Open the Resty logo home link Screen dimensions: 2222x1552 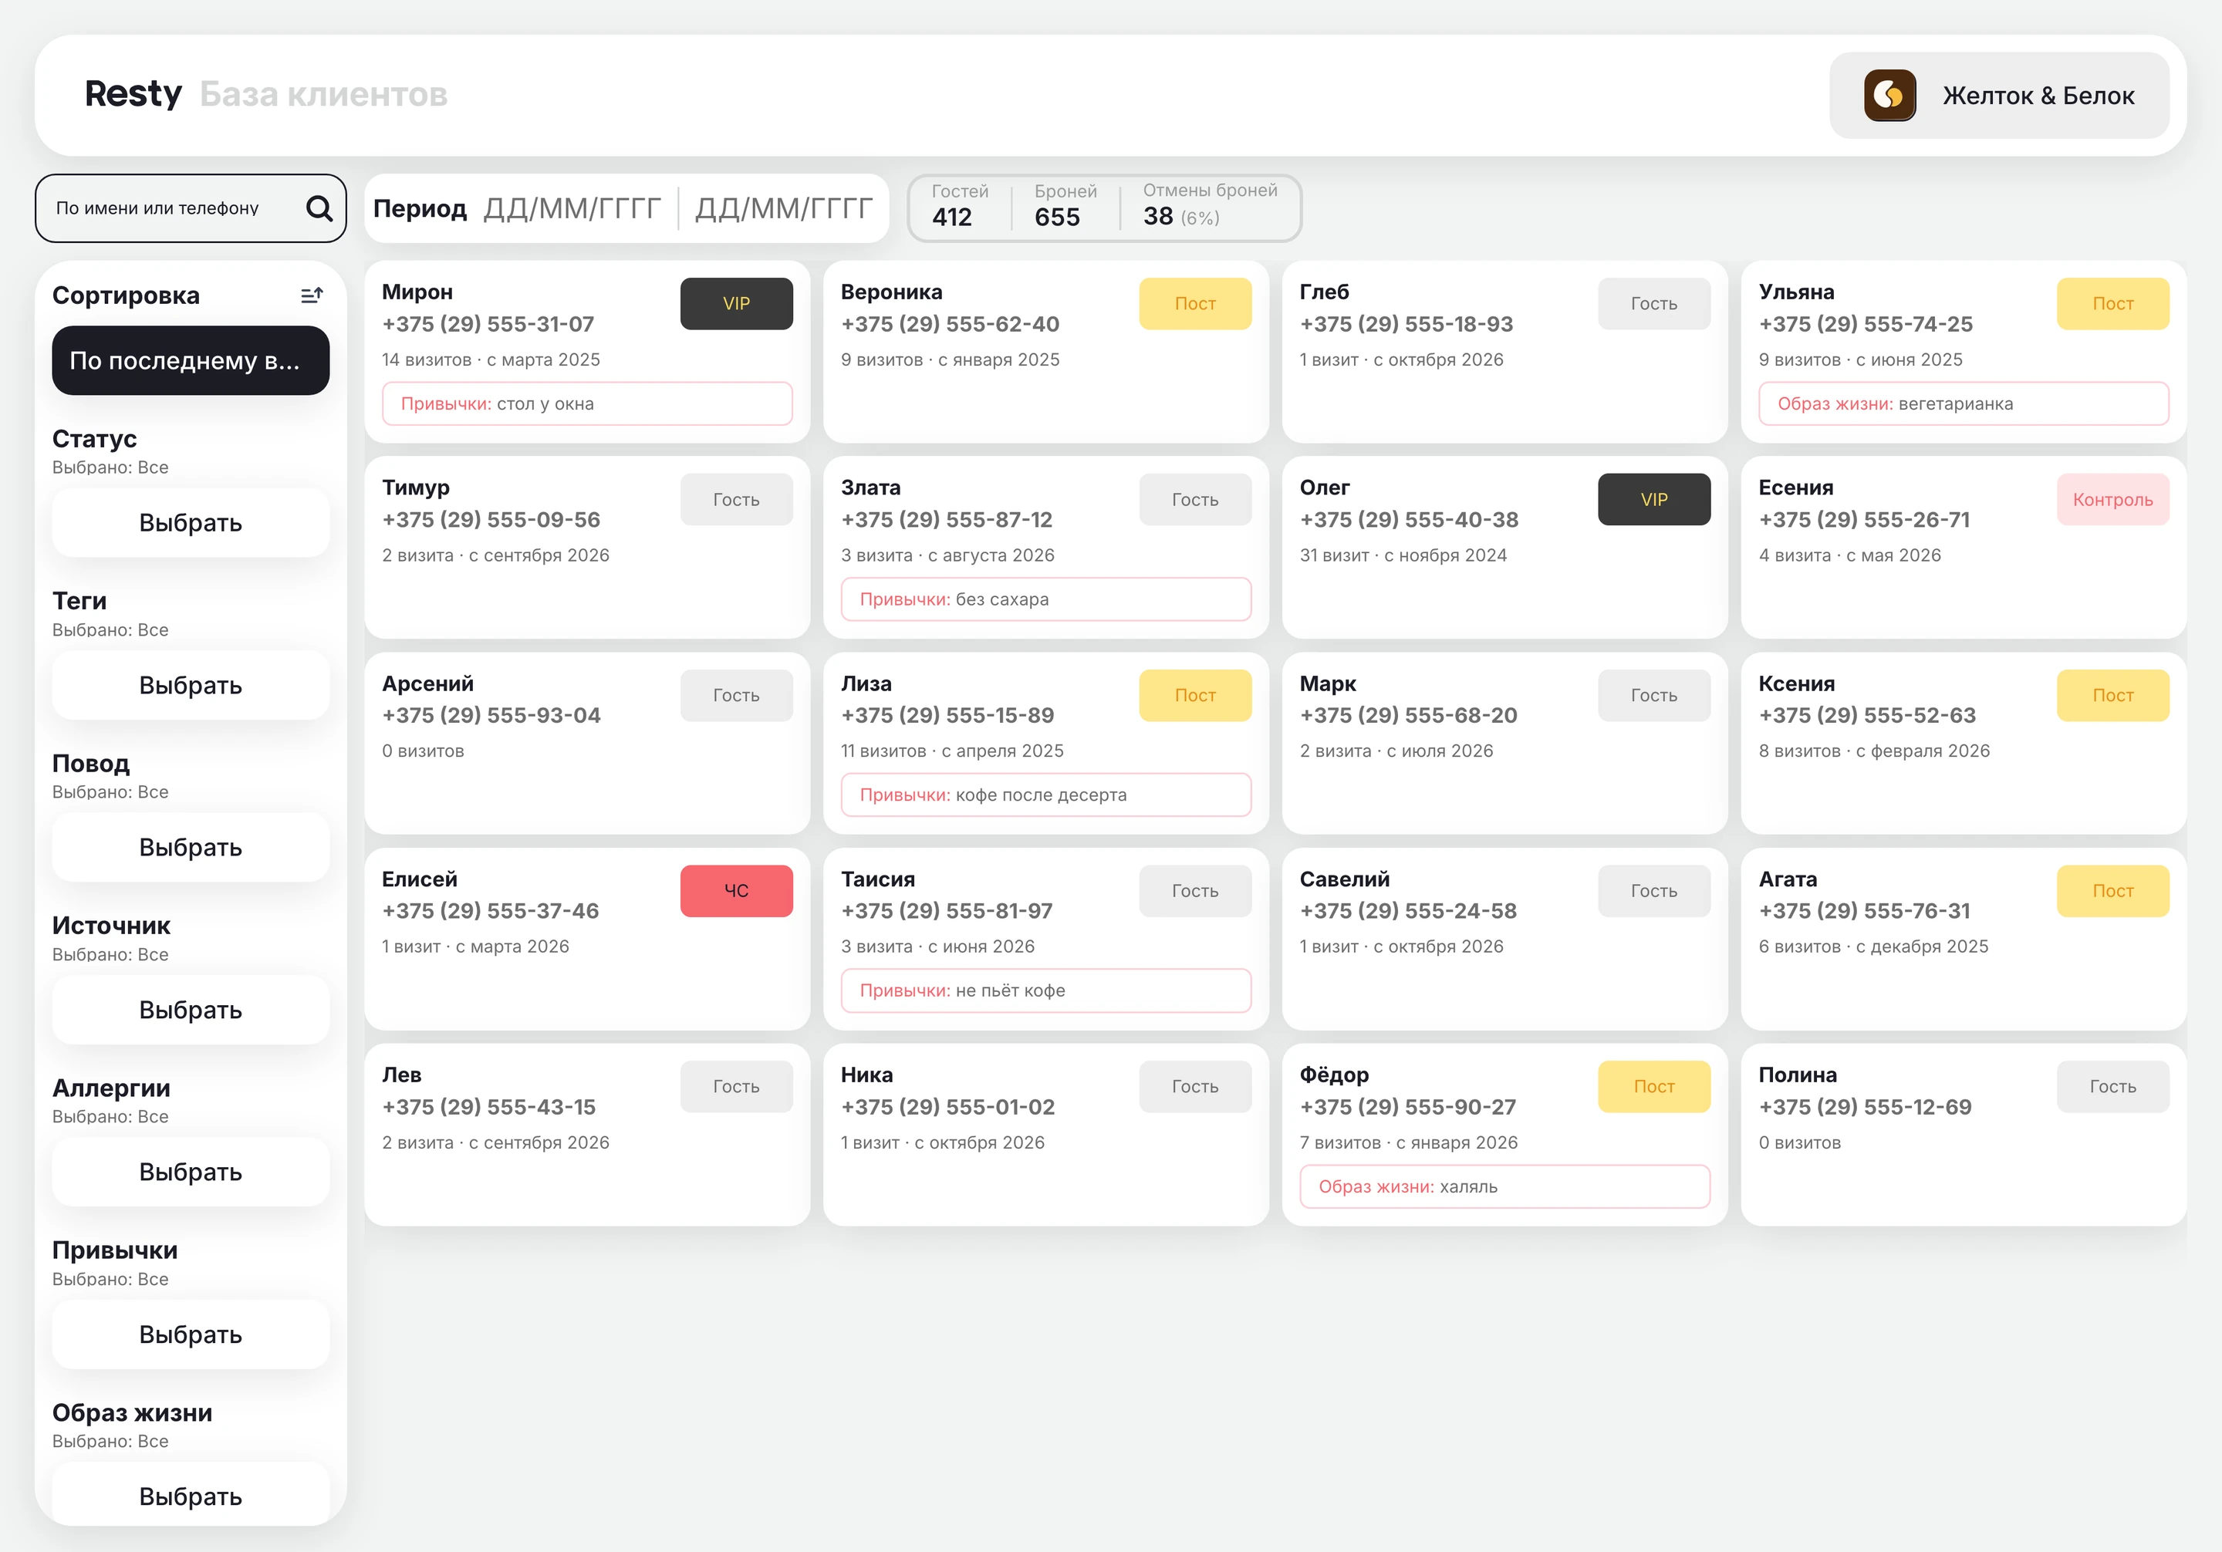click(x=133, y=94)
